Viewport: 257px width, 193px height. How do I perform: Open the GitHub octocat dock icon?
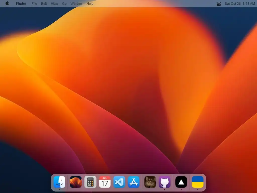pos(165,182)
